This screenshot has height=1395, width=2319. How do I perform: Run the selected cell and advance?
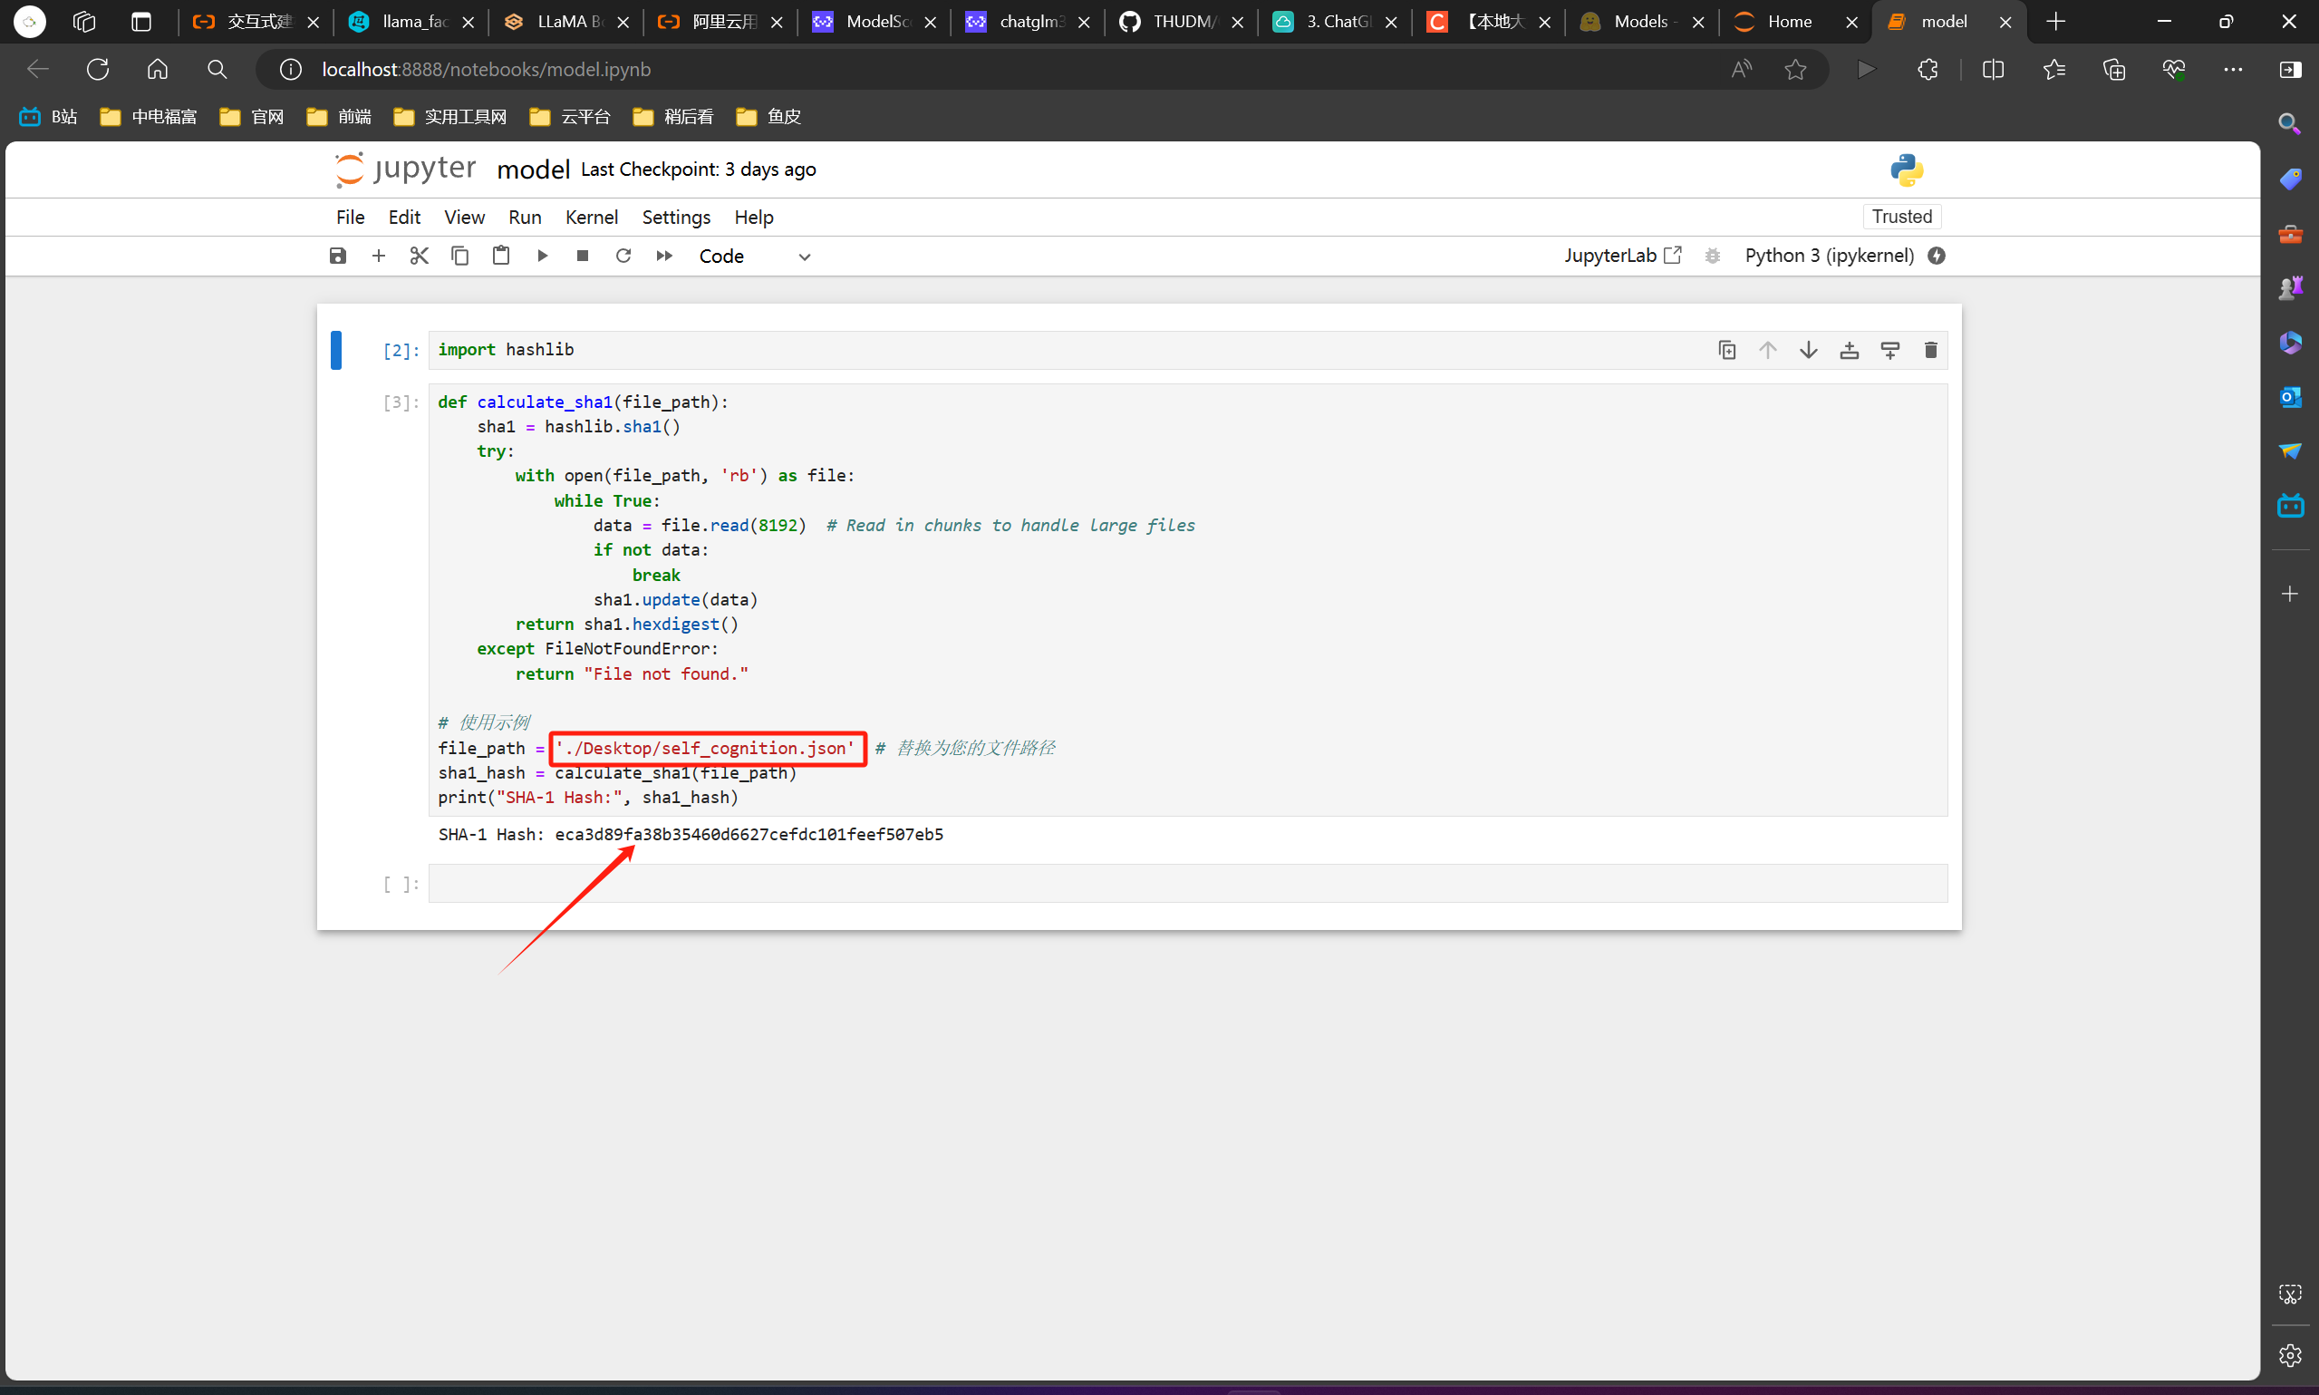click(x=542, y=256)
